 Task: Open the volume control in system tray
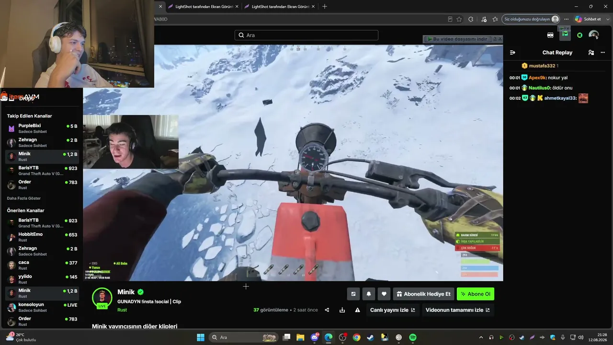tap(580, 337)
